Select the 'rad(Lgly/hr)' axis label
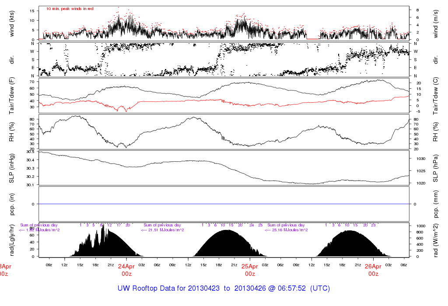 (x=11, y=240)
